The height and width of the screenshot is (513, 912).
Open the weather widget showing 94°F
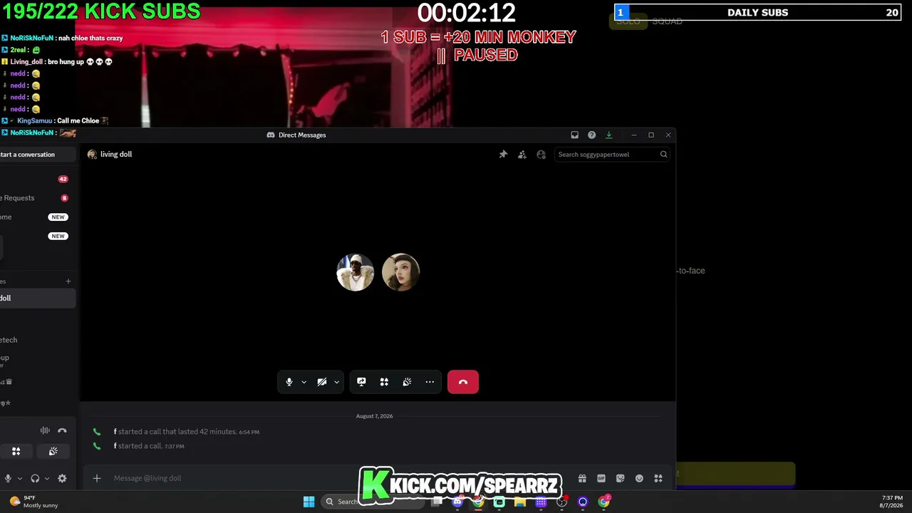coord(33,502)
